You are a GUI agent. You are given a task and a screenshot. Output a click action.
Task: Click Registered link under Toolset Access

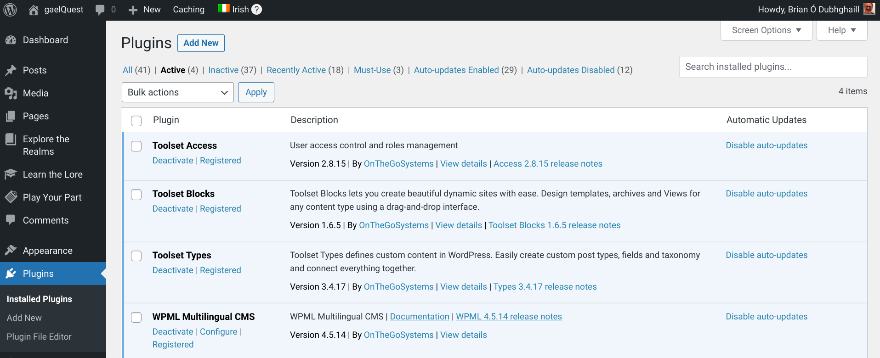(x=221, y=160)
